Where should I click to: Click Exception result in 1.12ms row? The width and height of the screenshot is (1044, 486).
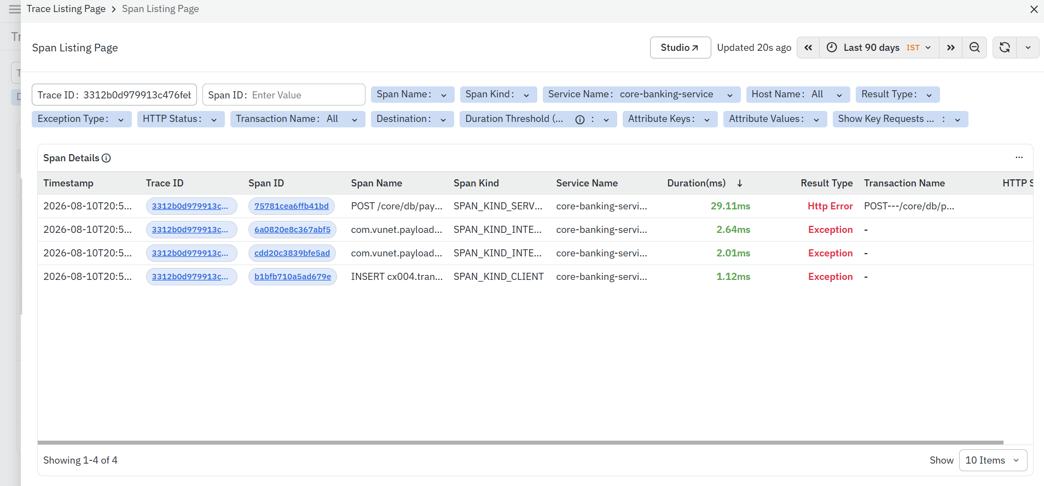point(831,277)
